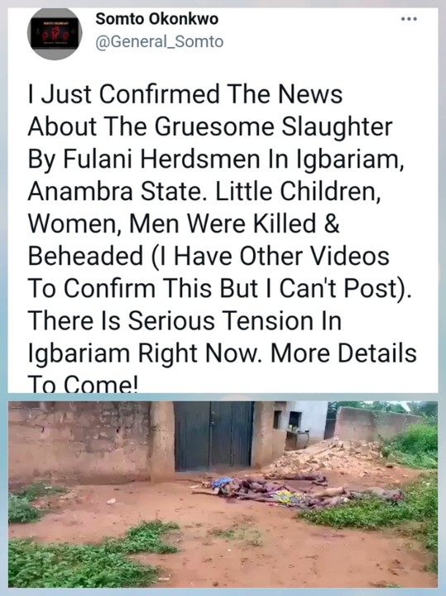Open the @General_Somto handle link
This screenshot has height=596, width=446.
click(x=159, y=42)
